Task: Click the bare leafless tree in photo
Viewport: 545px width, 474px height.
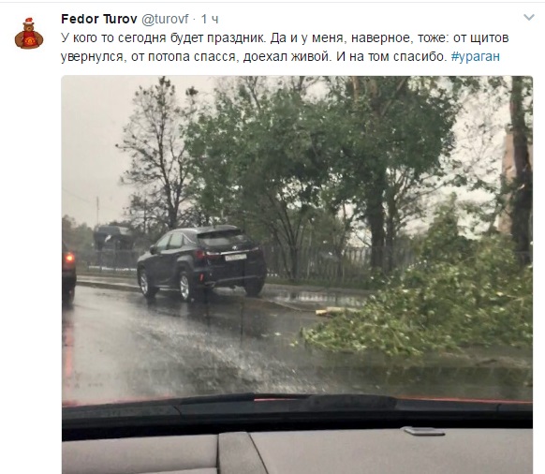Action: pos(158,153)
